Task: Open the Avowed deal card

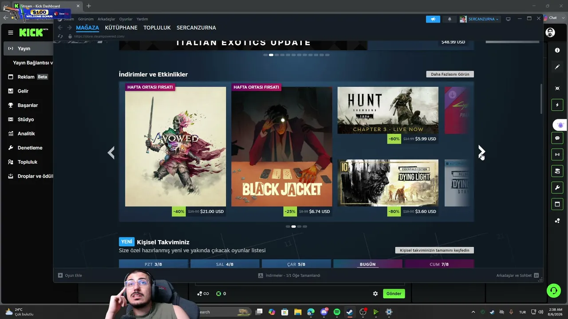Action: click(x=175, y=150)
